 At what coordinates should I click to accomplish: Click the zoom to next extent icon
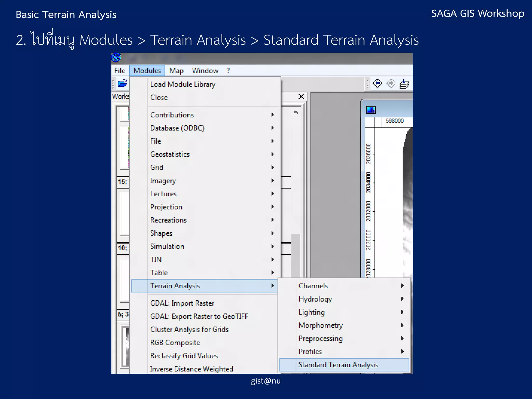click(x=391, y=84)
